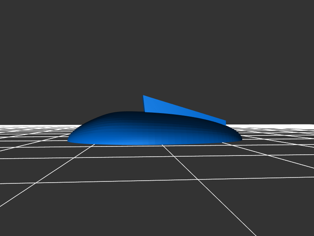Click the floor grid cell at bottom-right corner
This screenshot has height=236, width=314.
click(x=290, y=204)
